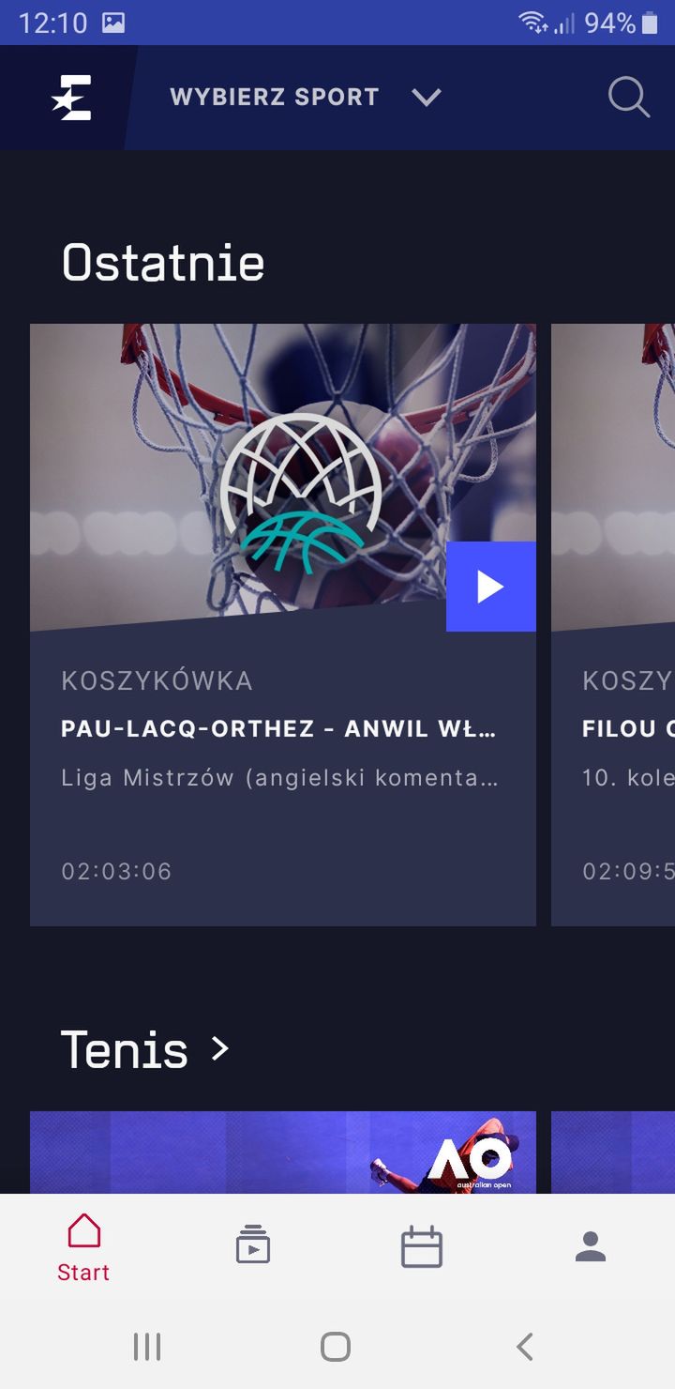Viewport: 675px width, 1389px height.
Task: Open the PAU-LACQ-ORTHEZ - ANWIL title
Action: 278,729
